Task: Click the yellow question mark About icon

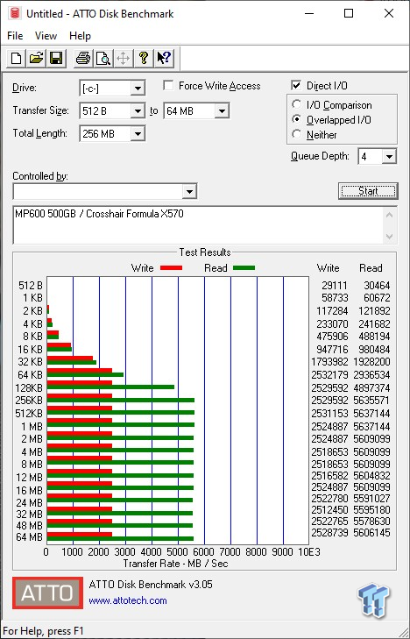Action: (x=143, y=58)
